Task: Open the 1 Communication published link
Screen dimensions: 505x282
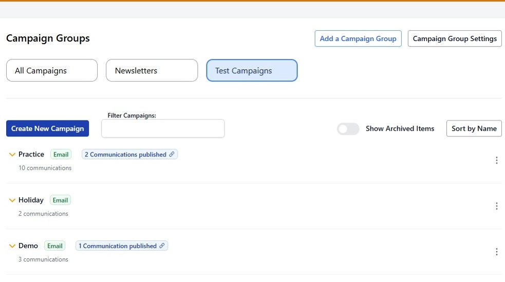Action: click(117, 246)
